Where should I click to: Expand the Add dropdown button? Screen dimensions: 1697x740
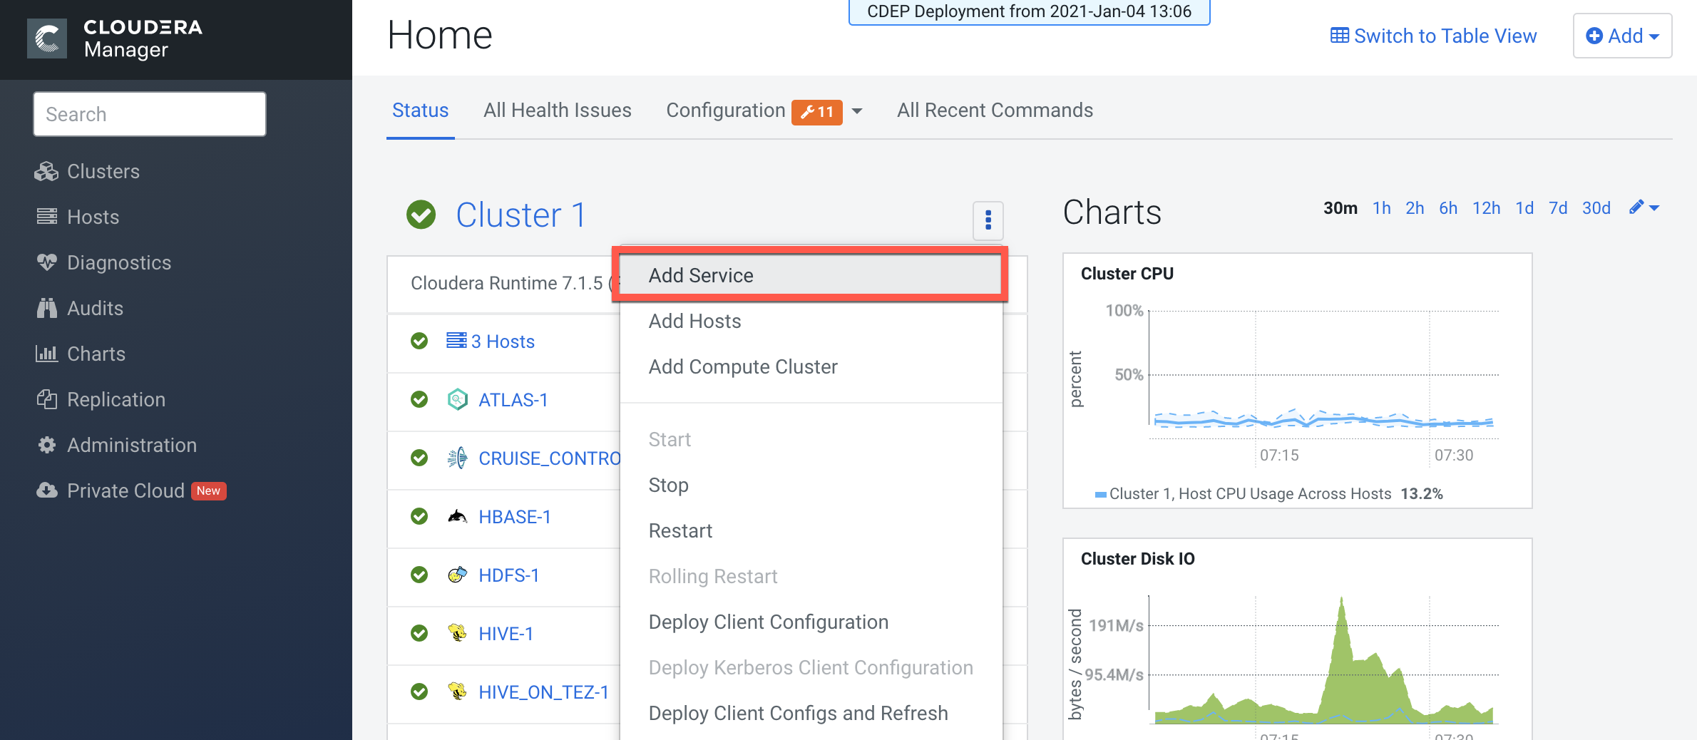click(1622, 36)
